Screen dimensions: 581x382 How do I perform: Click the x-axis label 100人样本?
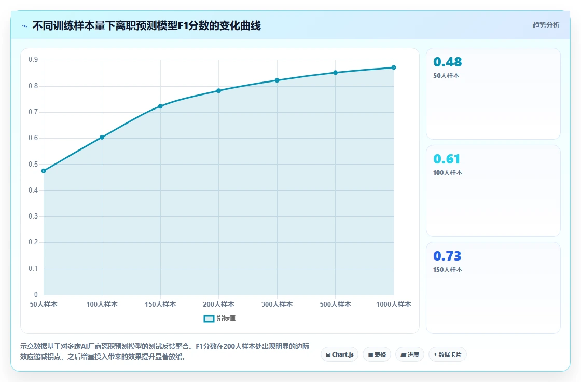[x=102, y=304]
